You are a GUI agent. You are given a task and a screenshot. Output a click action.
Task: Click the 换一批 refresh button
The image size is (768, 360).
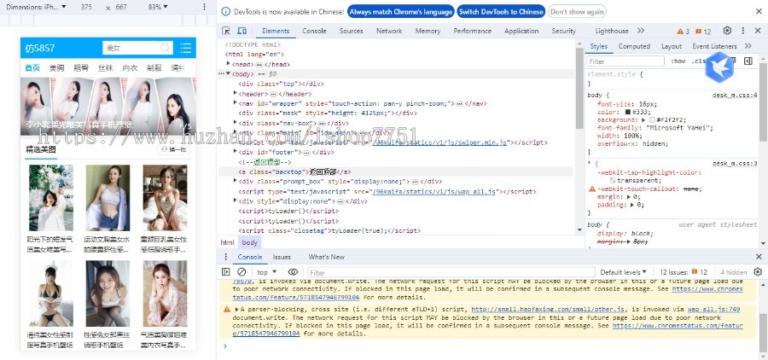174,149
